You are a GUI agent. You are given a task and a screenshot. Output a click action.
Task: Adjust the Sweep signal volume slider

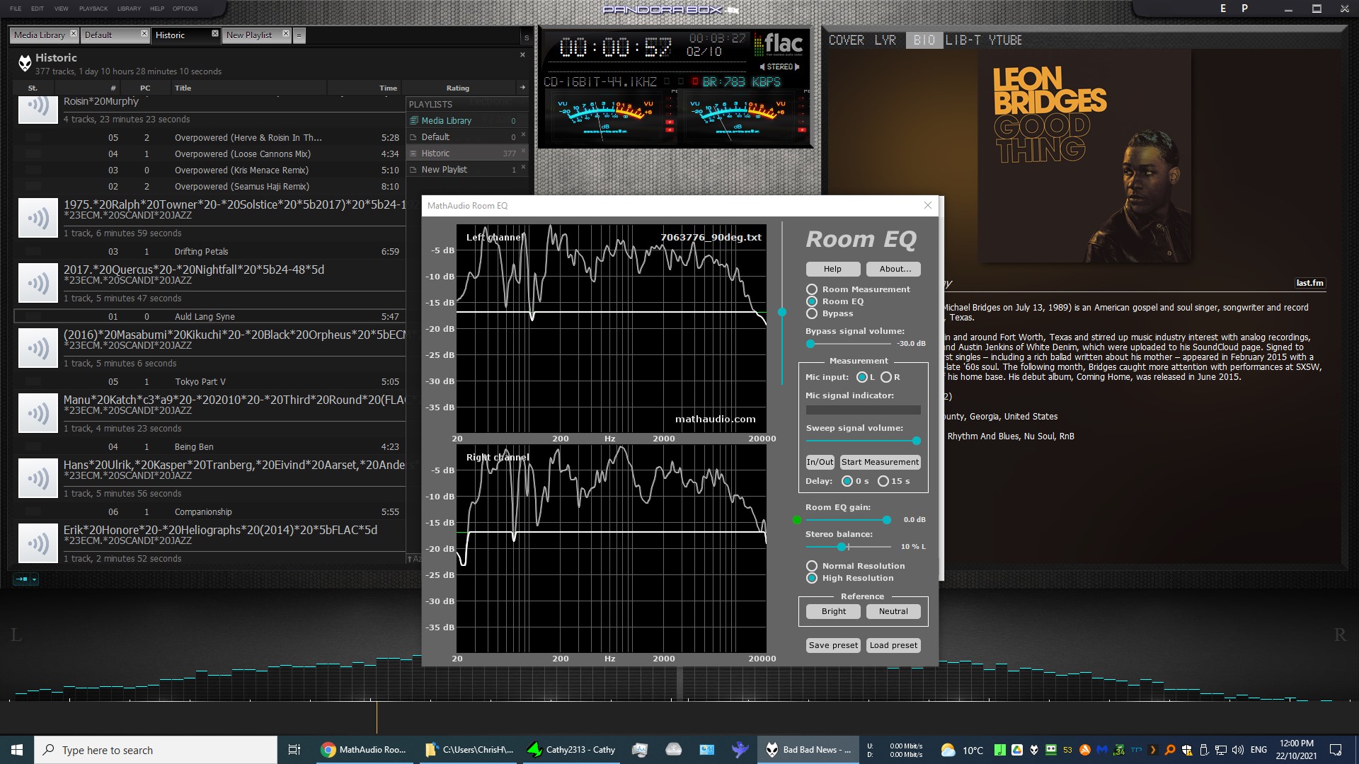(x=864, y=441)
